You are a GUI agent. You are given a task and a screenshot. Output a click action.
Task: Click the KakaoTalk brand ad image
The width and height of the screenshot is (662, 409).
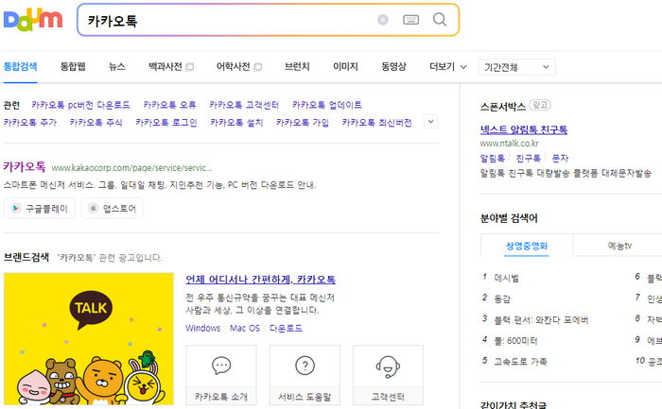click(89, 339)
